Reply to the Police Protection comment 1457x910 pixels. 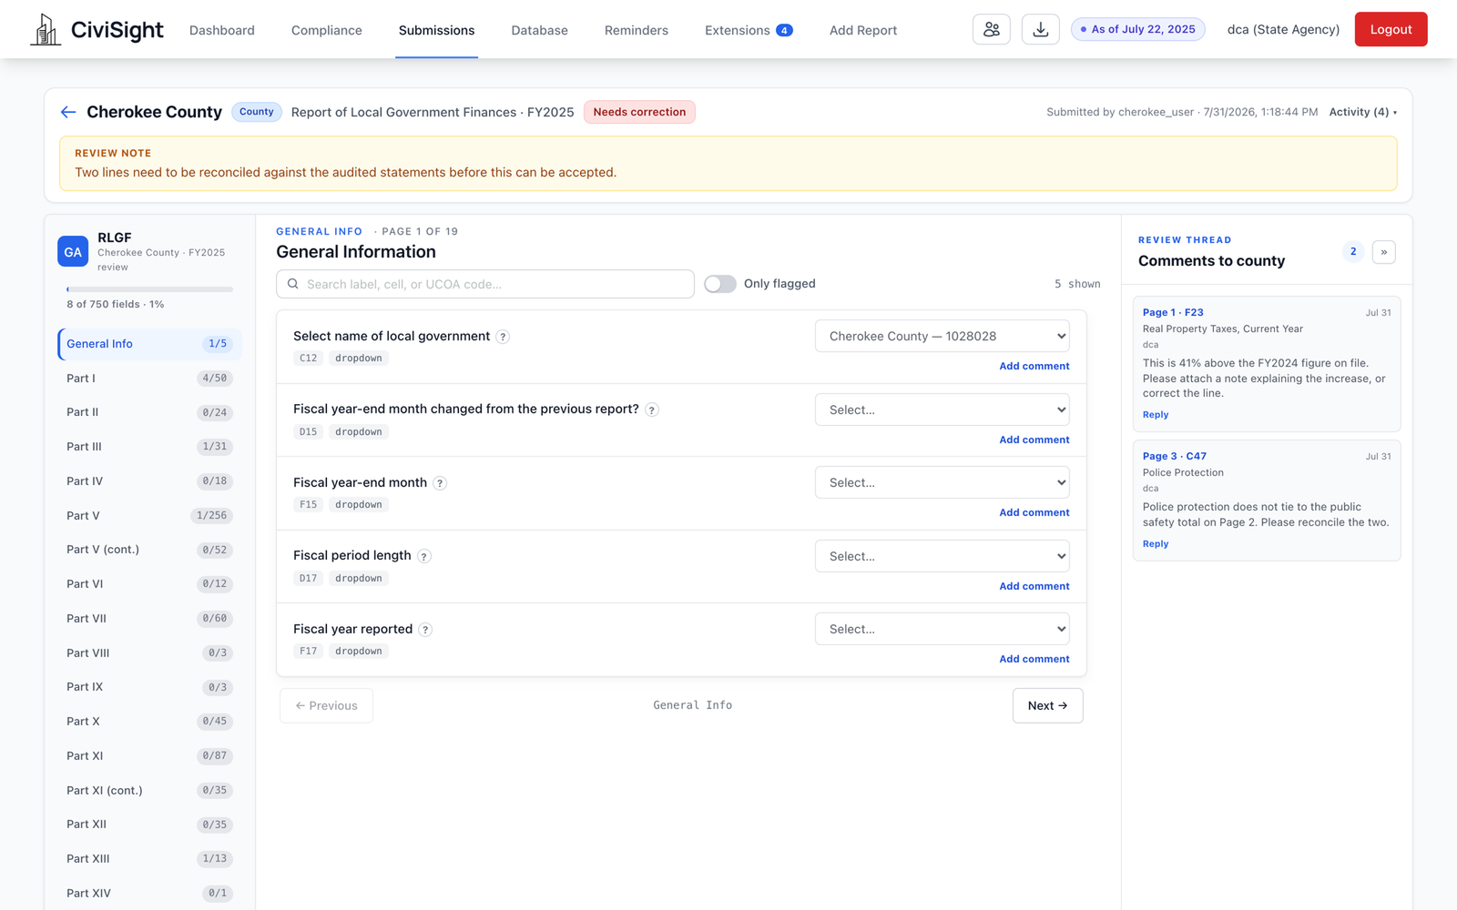point(1156,544)
